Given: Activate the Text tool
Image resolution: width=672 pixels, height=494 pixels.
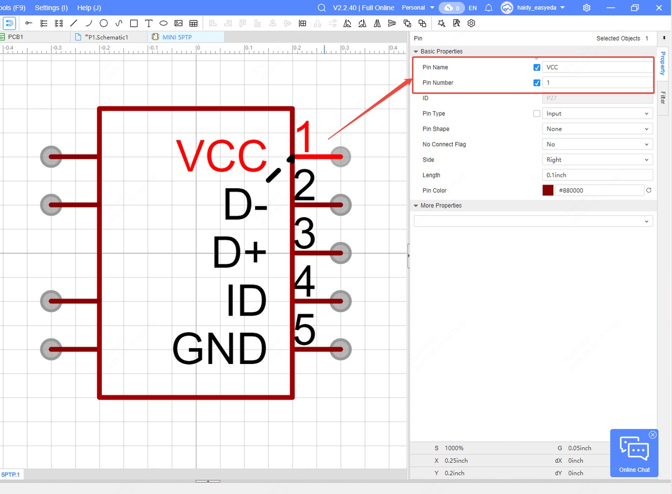Looking at the screenshot, I should 149,23.
